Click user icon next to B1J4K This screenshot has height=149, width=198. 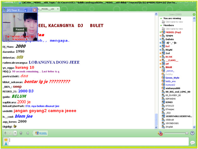click(x=163, y=57)
